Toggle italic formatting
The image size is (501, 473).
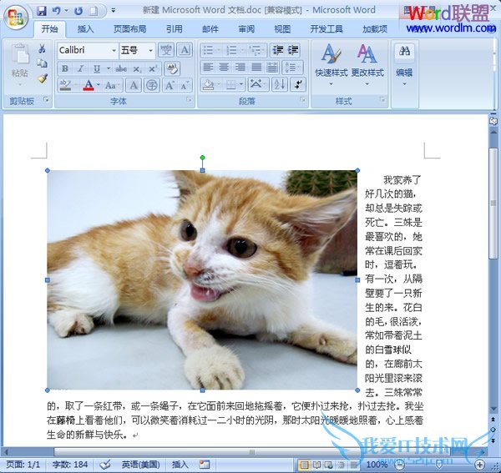(80, 68)
